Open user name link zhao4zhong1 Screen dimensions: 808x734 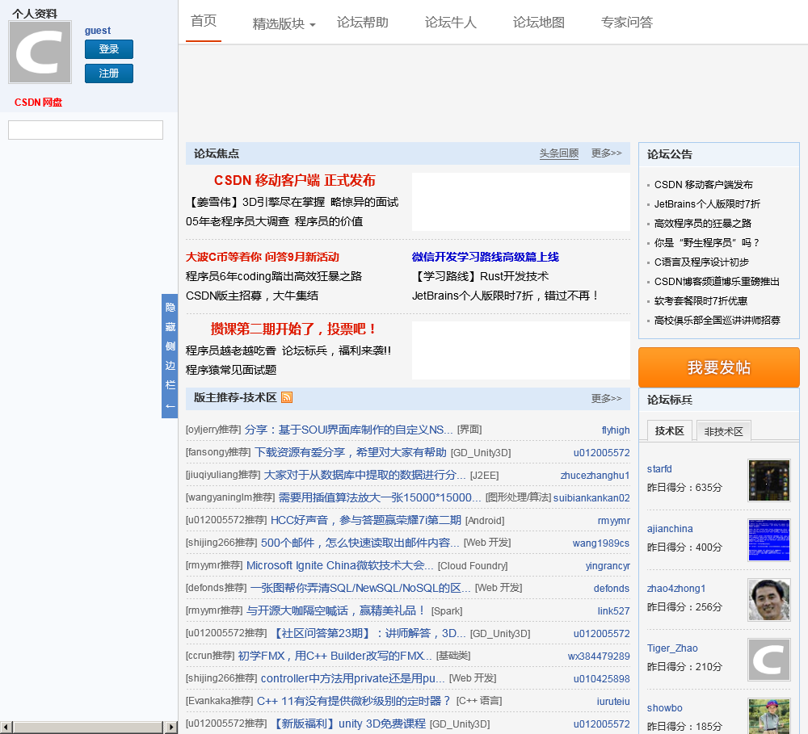coord(676,588)
